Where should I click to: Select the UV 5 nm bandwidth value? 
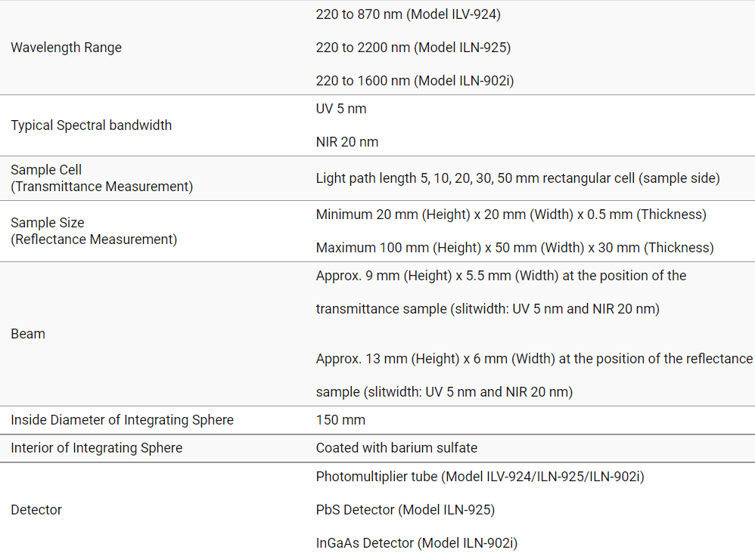pos(341,109)
